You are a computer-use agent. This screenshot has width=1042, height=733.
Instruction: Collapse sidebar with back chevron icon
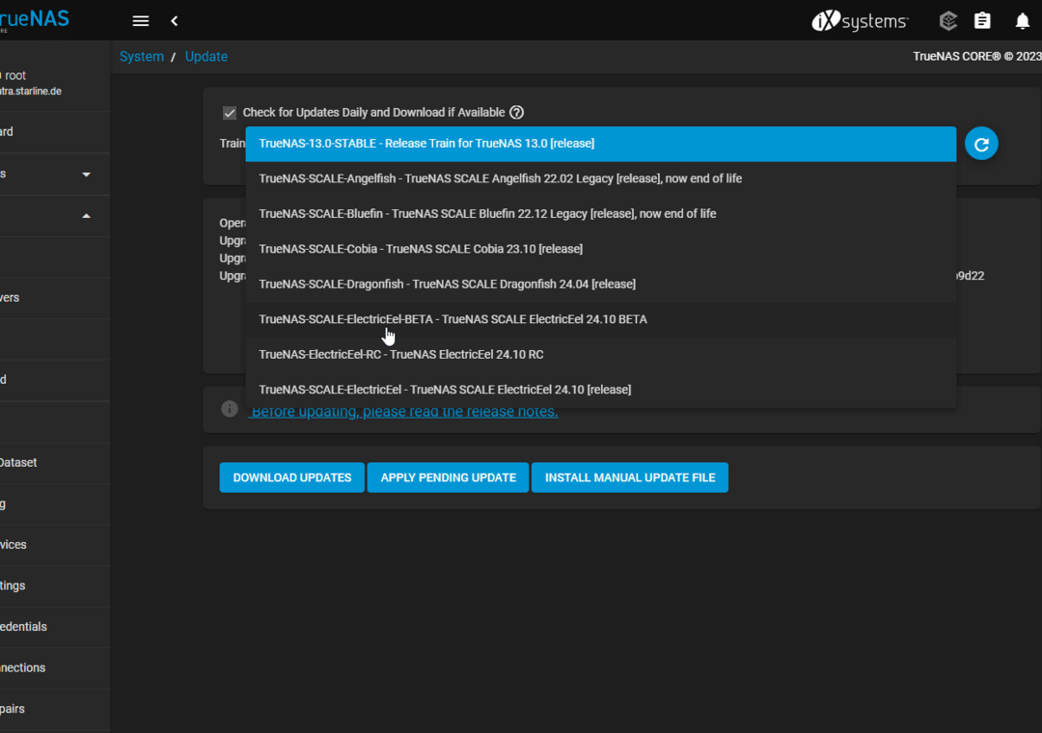[175, 21]
